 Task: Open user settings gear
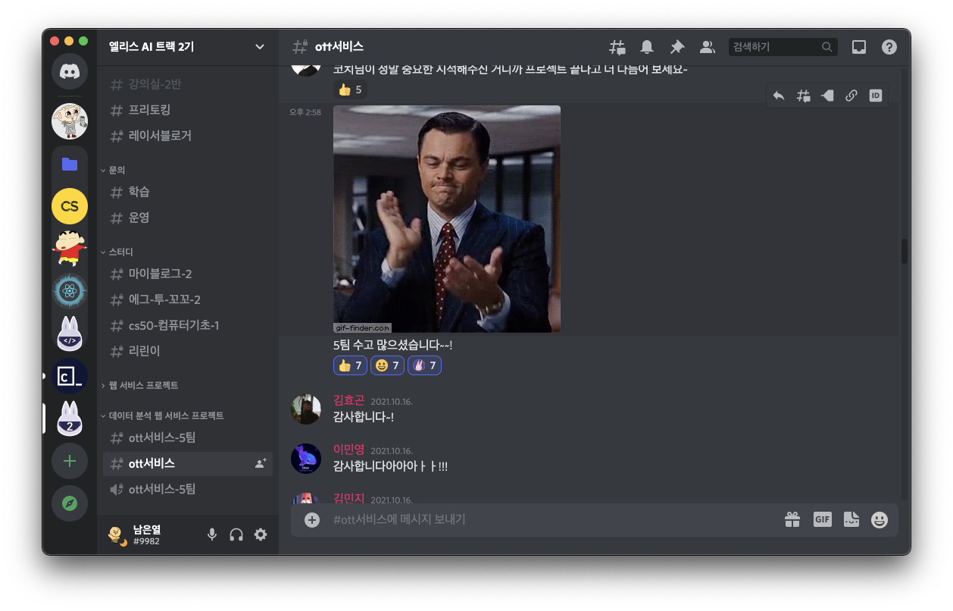click(x=261, y=534)
